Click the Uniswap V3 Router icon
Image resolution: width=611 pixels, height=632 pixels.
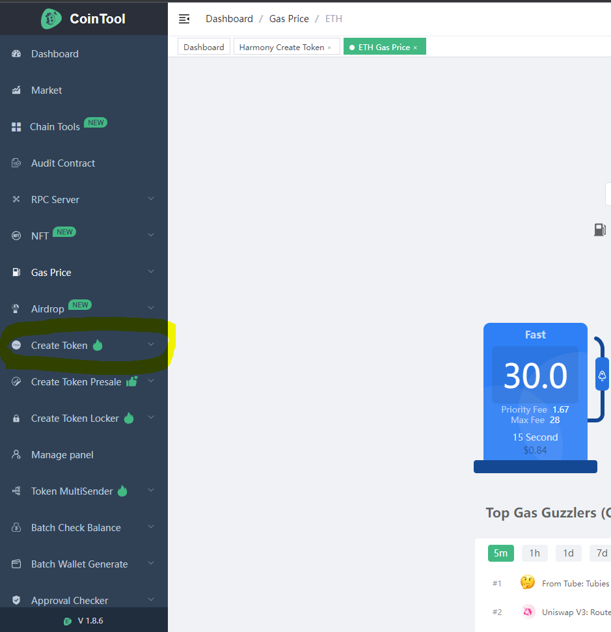pyautogui.click(x=528, y=611)
